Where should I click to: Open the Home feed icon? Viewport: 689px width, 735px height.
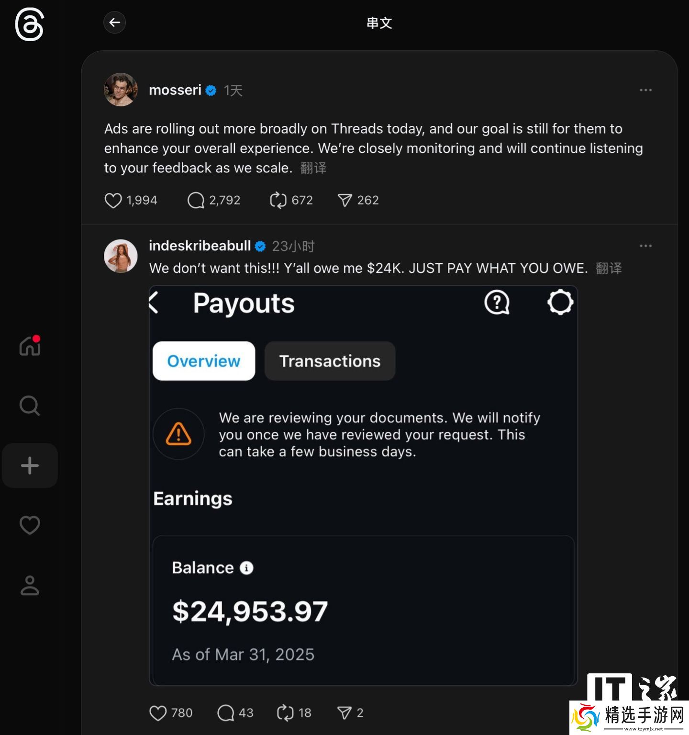click(30, 346)
